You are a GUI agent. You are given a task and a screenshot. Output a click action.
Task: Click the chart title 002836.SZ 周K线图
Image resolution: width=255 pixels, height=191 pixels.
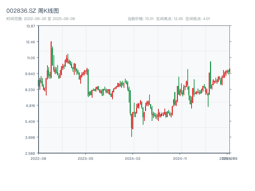click(x=33, y=11)
